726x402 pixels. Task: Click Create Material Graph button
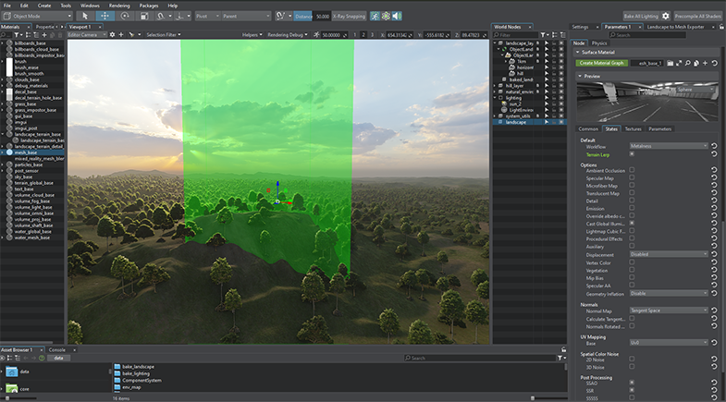[602, 64]
